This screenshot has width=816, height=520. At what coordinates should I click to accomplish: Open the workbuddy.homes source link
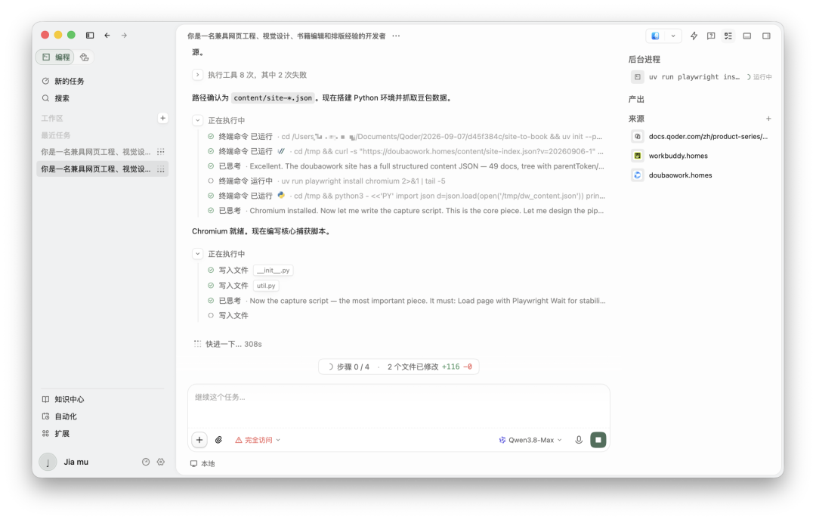pos(670,156)
